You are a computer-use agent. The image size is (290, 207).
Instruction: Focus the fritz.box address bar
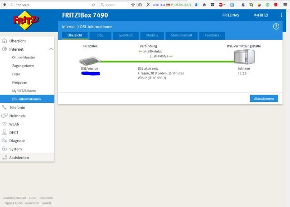click(x=52, y=5)
